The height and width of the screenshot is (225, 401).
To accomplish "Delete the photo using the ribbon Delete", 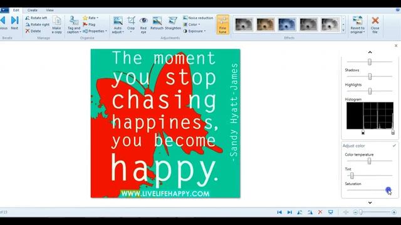I will [33, 31].
